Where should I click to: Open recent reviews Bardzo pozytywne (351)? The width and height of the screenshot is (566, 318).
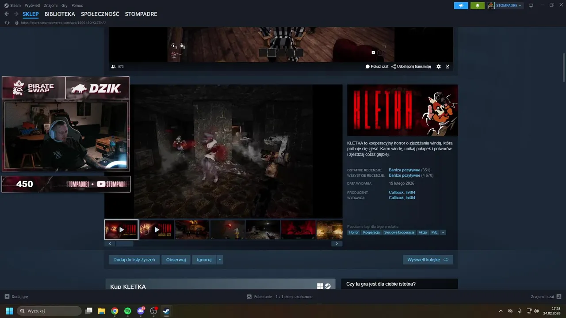coord(409,170)
